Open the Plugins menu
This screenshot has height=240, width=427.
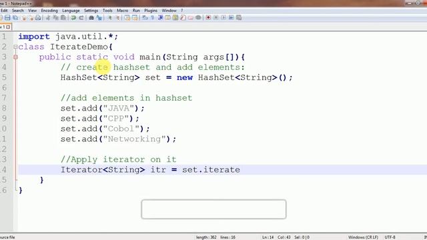tap(151, 11)
